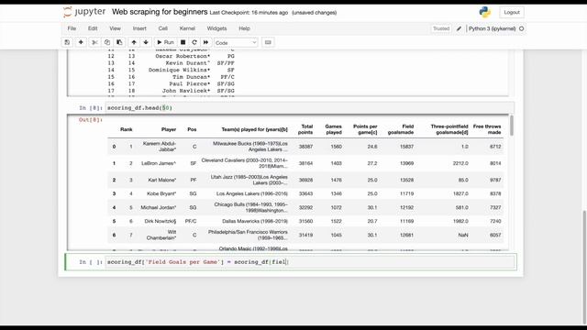This screenshot has width=587, height=330.
Task: Move selected cell down arrow
Action: click(x=146, y=43)
